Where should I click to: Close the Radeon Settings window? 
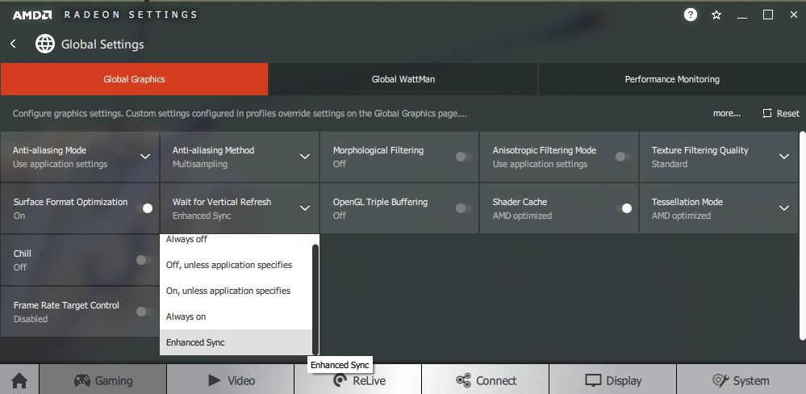(x=794, y=15)
